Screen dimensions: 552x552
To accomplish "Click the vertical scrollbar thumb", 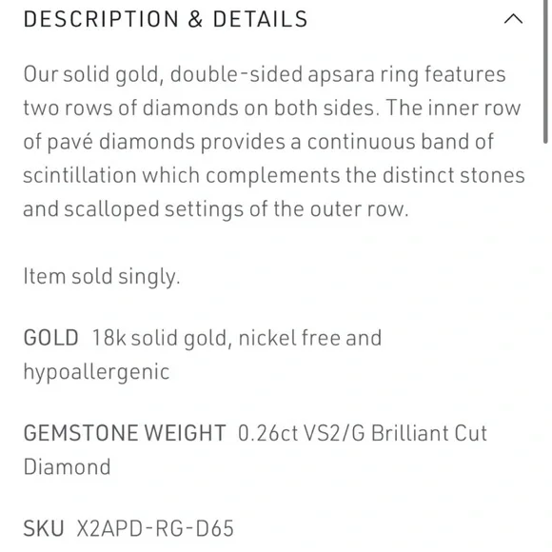I will point(545,71).
